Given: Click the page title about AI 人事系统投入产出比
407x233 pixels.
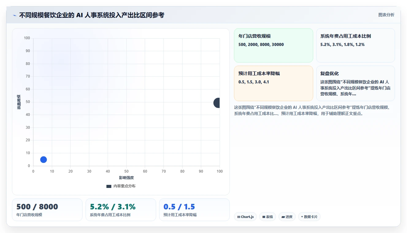Looking at the screenshot, I should (92, 15).
